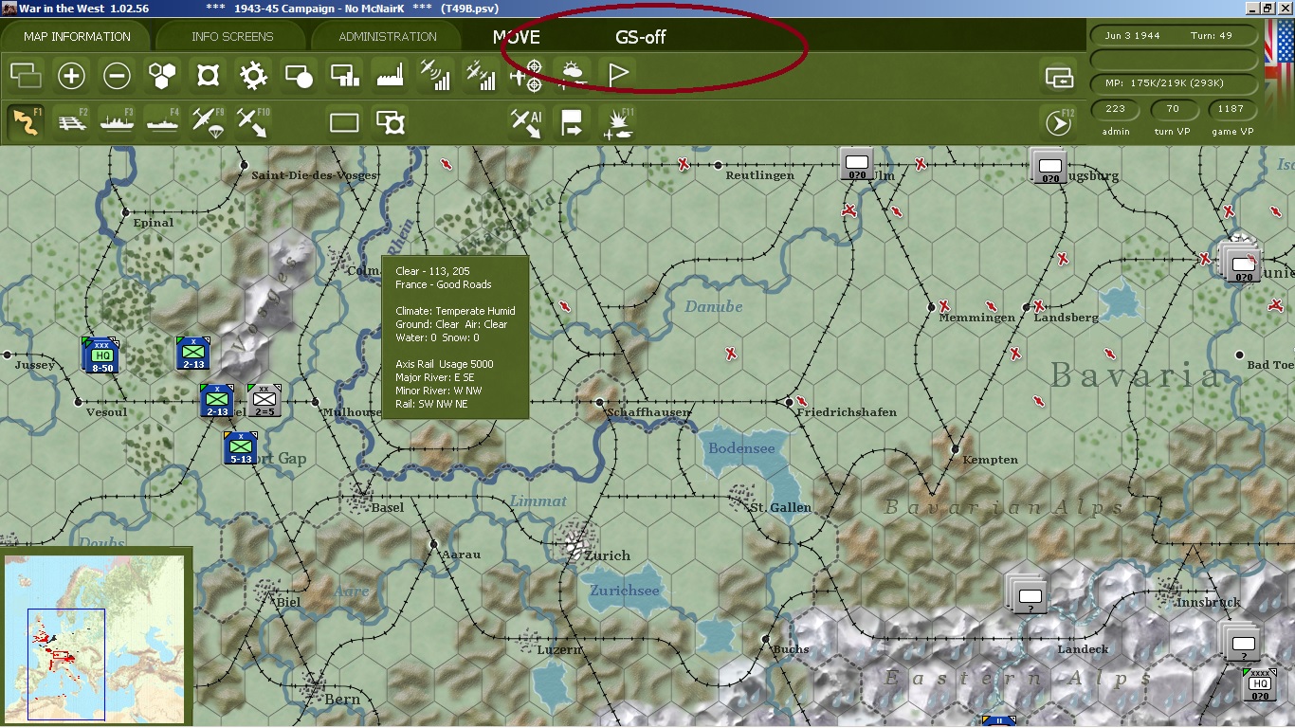Click the Aarau town dot
The image size is (1295, 728).
click(x=433, y=544)
